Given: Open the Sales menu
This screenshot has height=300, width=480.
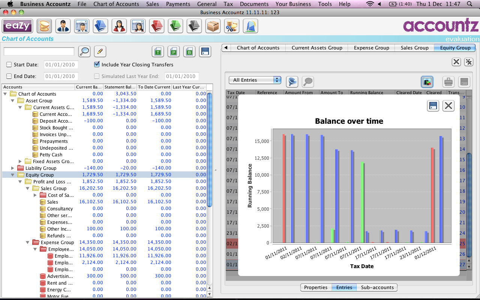Looking at the screenshot, I should pyautogui.click(x=153, y=4).
